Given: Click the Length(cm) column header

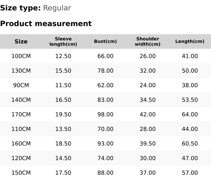Looking at the screenshot, I should 190,41.
